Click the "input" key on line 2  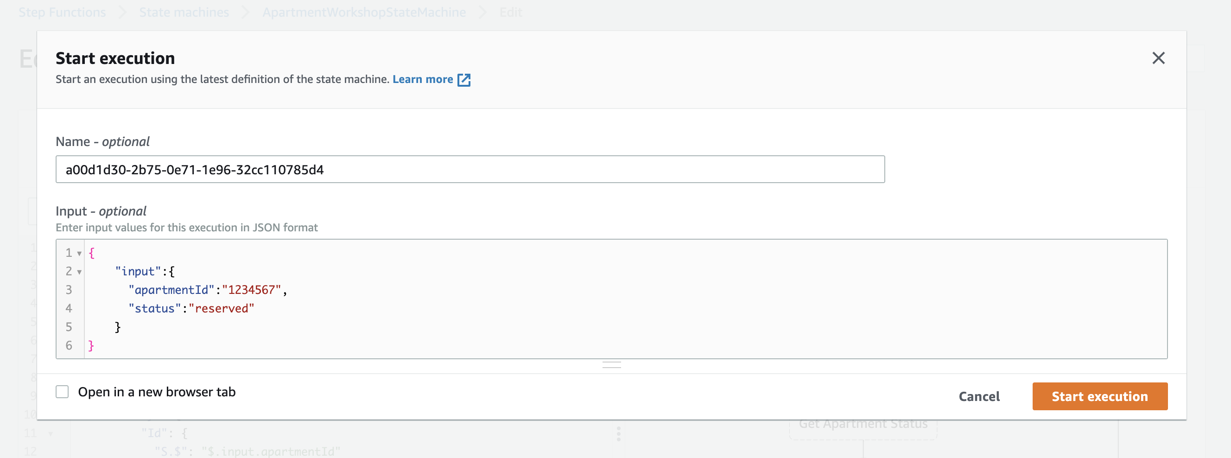[138, 271]
